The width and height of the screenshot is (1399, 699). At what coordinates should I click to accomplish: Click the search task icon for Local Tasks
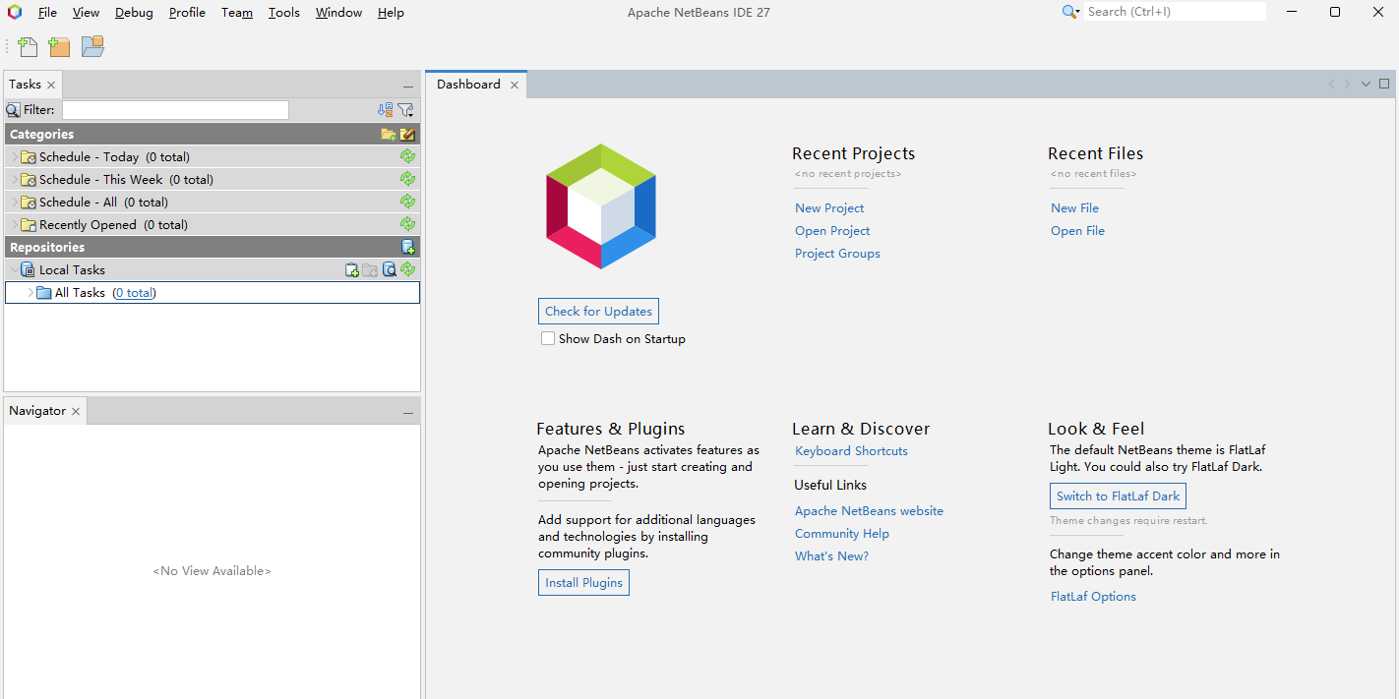click(390, 270)
